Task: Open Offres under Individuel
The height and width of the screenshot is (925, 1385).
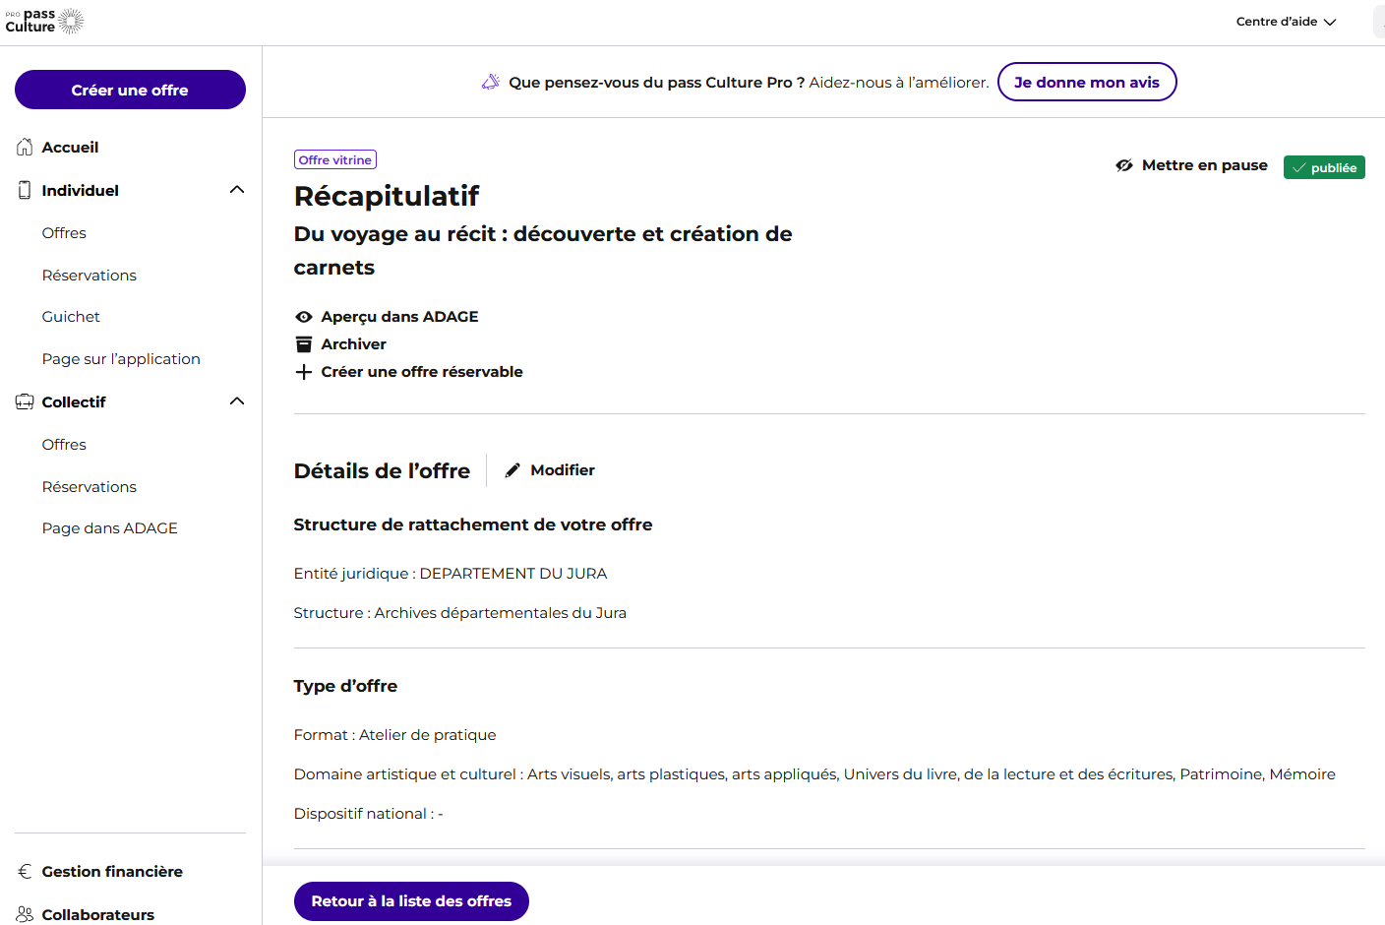Action: coord(64,233)
